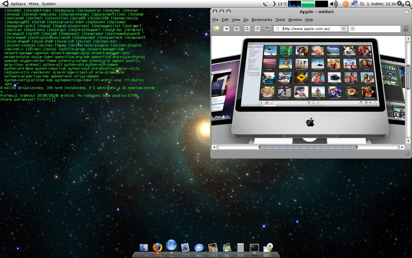Viewport: 412px width, 258px height.
Task: Click the scroll right arrow in midori
Action: tap(402, 147)
